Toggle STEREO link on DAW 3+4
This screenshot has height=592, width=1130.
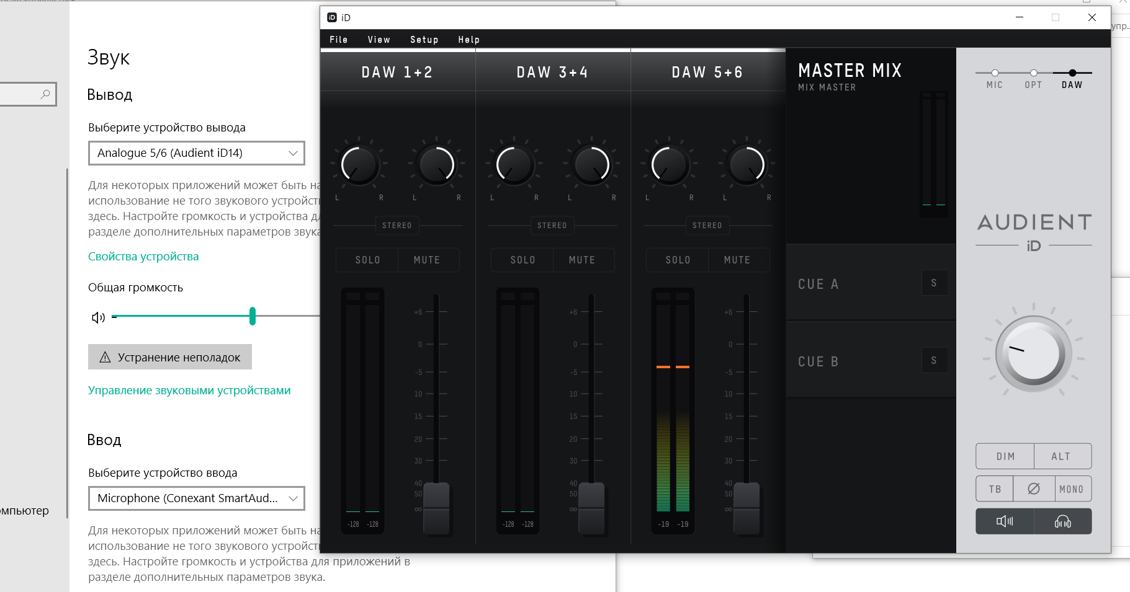552,226
